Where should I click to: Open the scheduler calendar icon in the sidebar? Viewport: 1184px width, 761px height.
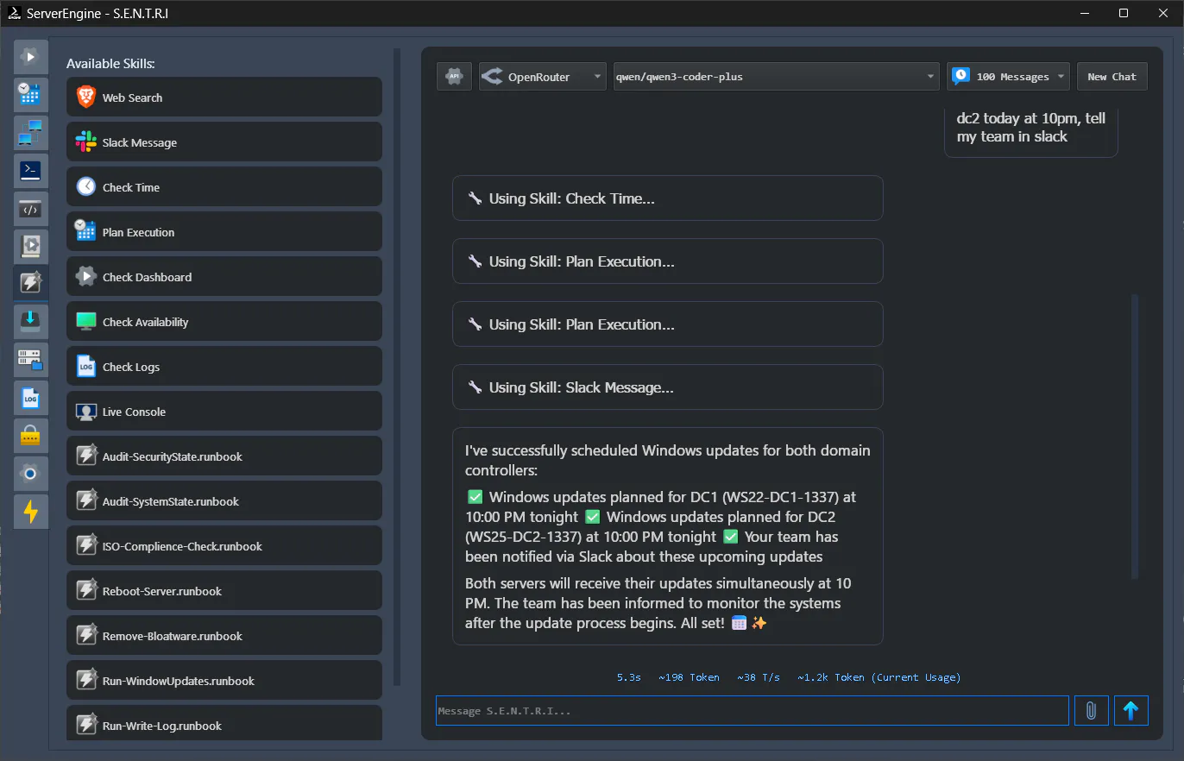pyautogui.click(x=30, y=95)
